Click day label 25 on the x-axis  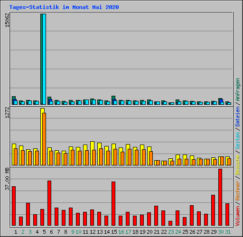[x=185, y=232]
